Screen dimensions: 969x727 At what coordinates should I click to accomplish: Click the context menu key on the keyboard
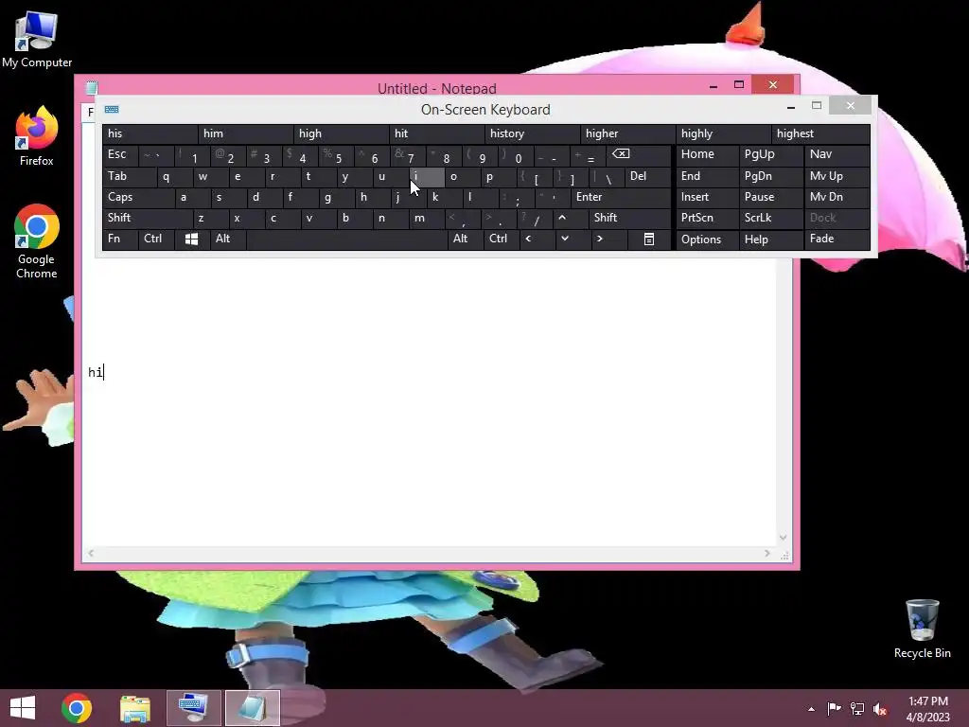click(x=649, y=239)
